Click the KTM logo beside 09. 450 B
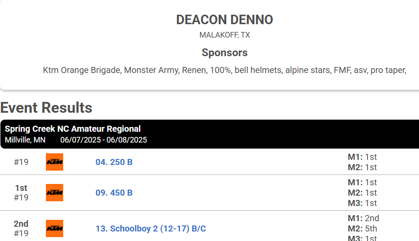Screen dimensions: 419x241 click(55, 193)
